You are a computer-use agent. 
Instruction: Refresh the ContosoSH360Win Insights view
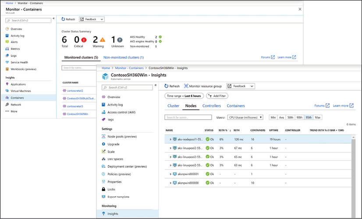tap(172, 86)
